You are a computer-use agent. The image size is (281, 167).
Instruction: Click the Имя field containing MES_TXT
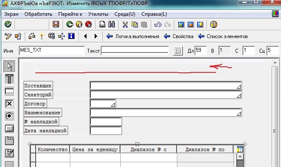[52, 51]
